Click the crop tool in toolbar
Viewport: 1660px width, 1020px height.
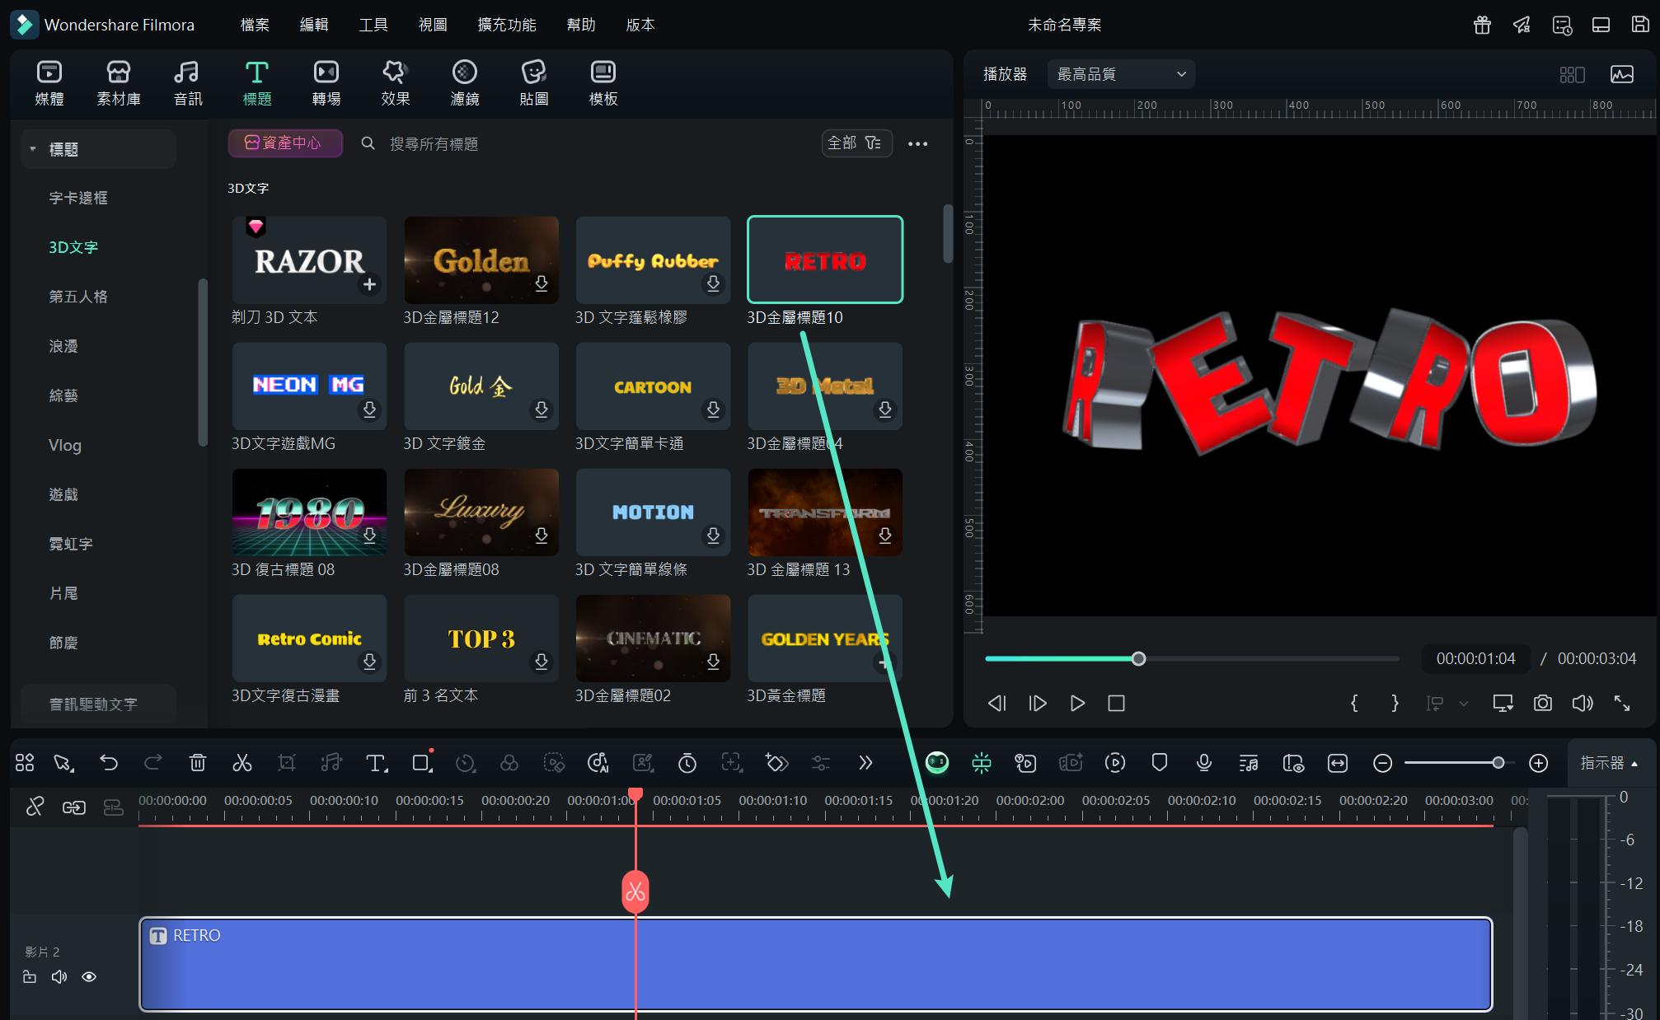click(286, 763)
